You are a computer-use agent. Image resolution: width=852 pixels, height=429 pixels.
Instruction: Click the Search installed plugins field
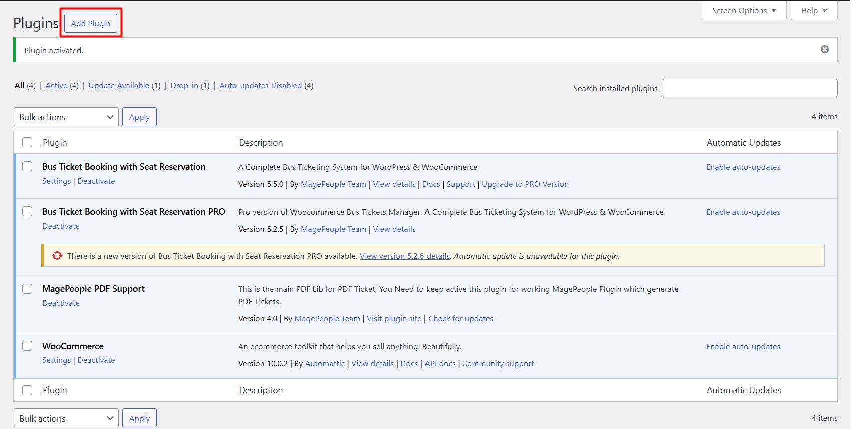coord(750,88)
